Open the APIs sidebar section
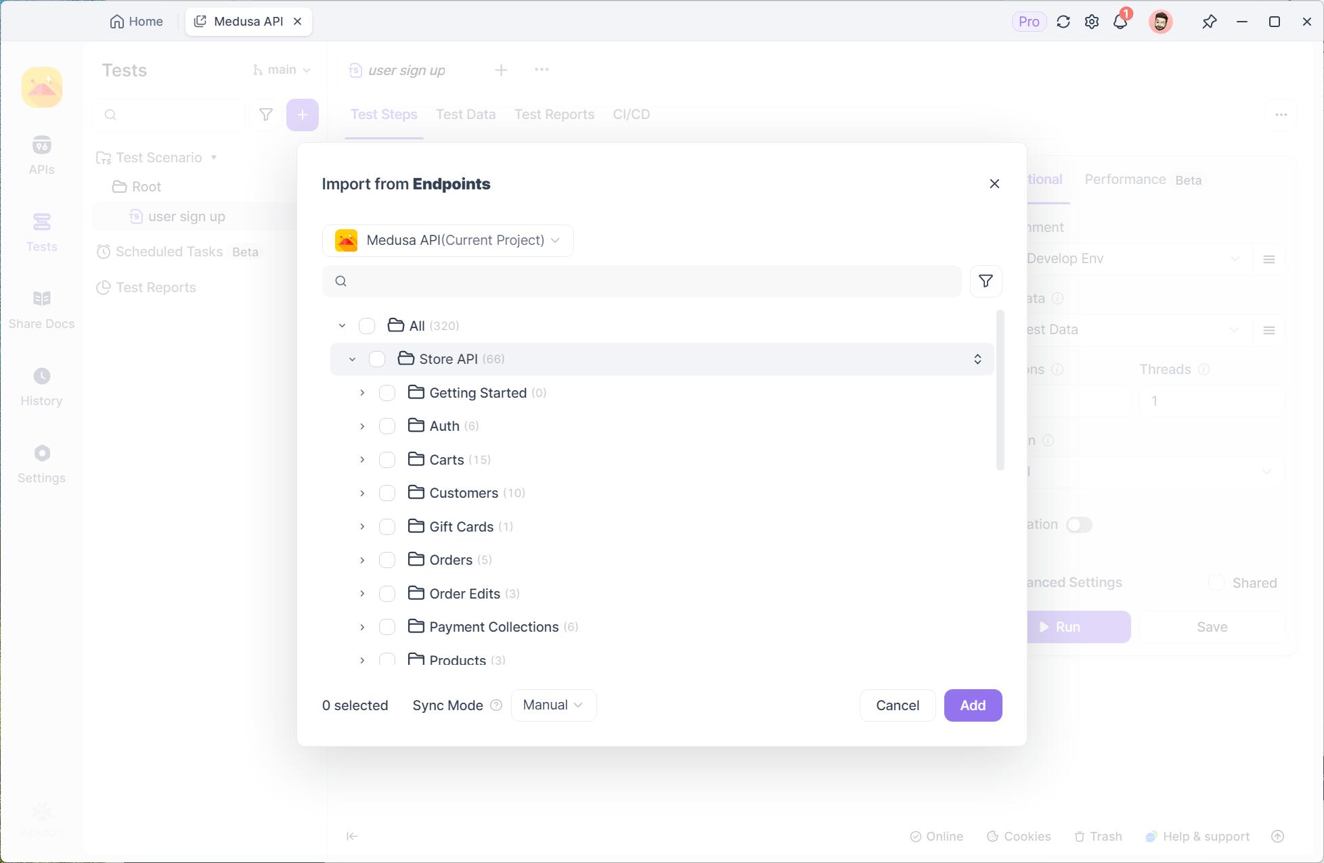 pyautogui.click(x=41, y=156)
